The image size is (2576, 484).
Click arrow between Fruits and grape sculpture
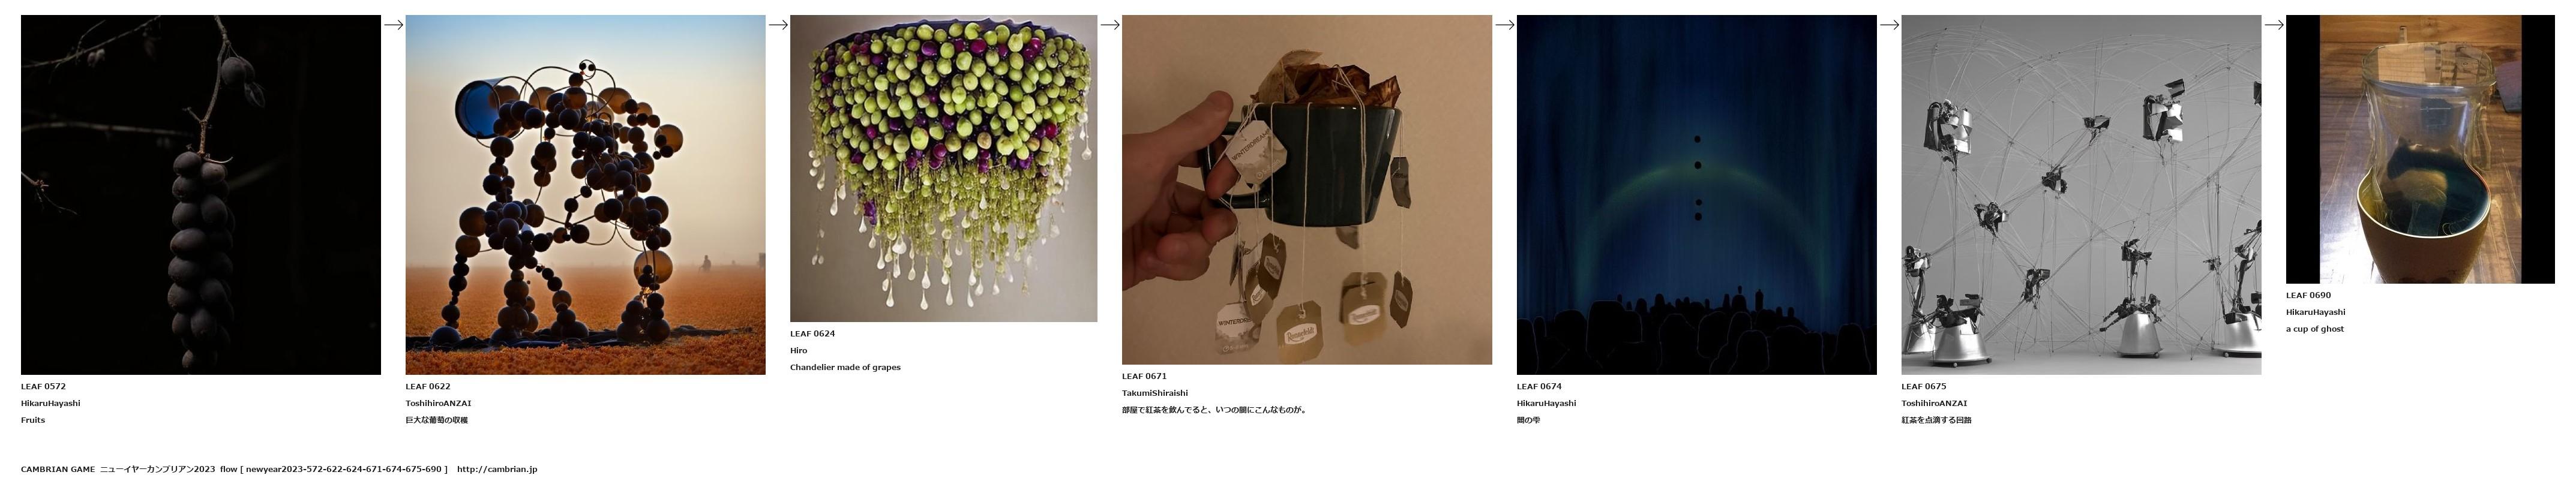(393, 25)
